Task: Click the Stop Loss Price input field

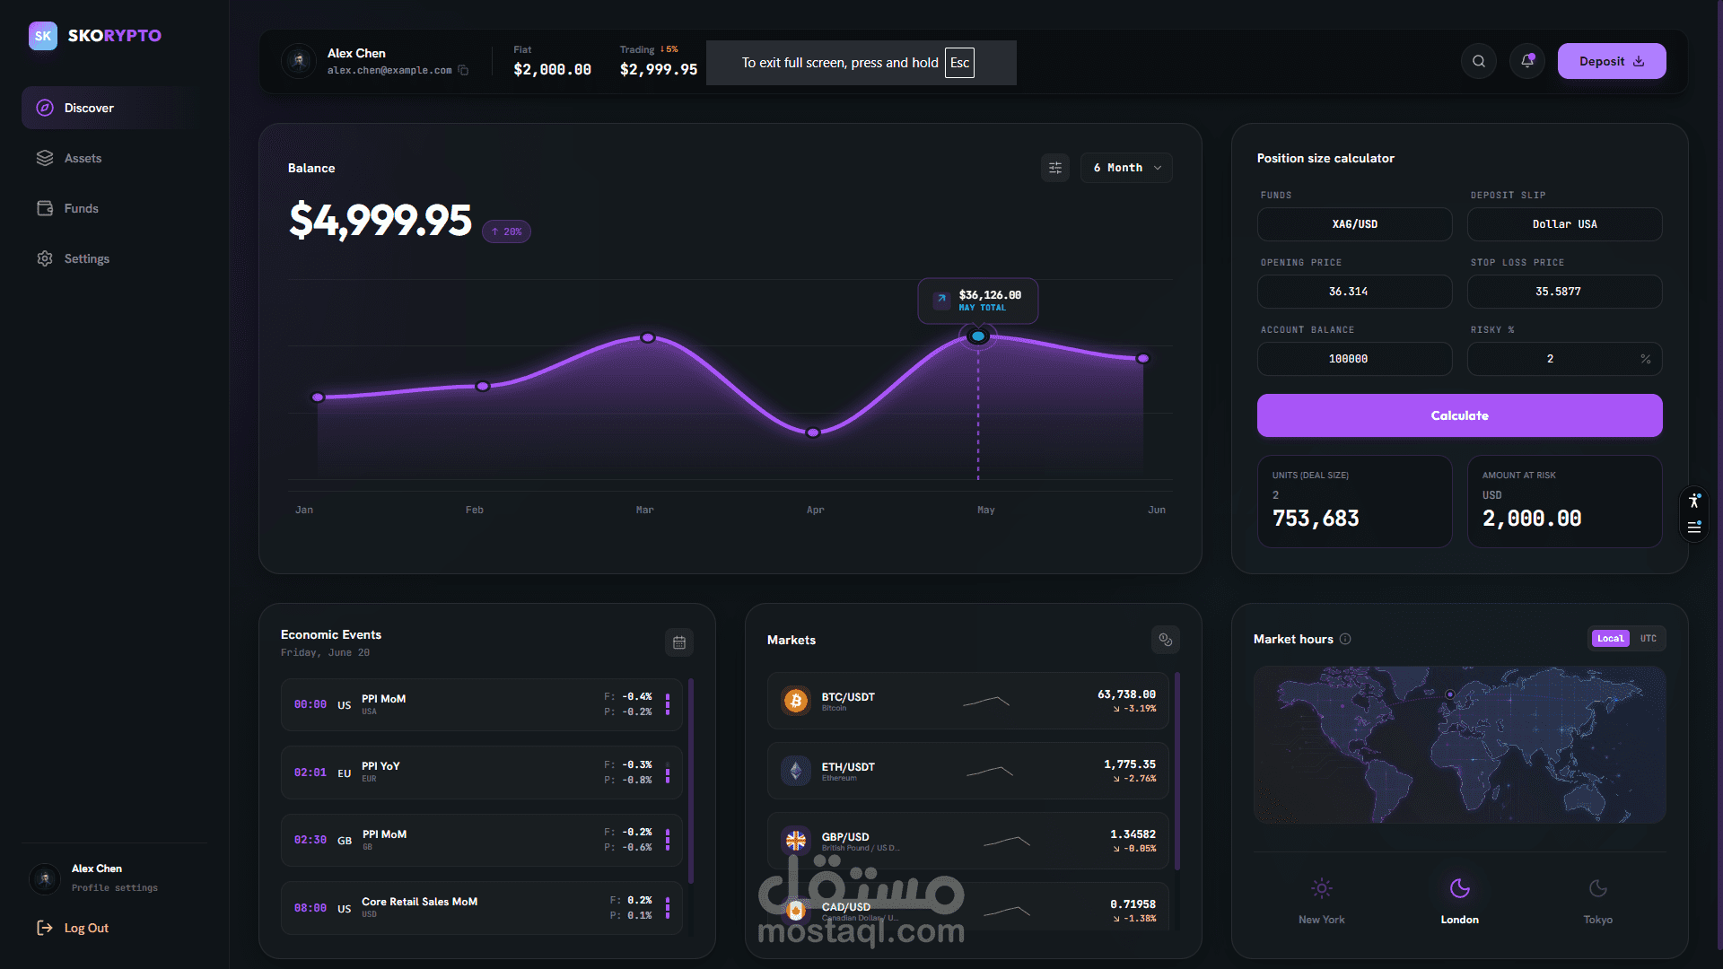Action: [x=1565, y=292]
